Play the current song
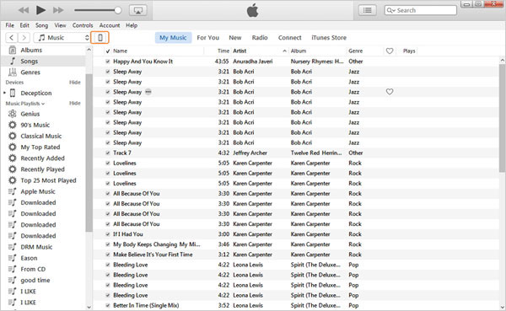506x311 pixels. coord(40,10)
